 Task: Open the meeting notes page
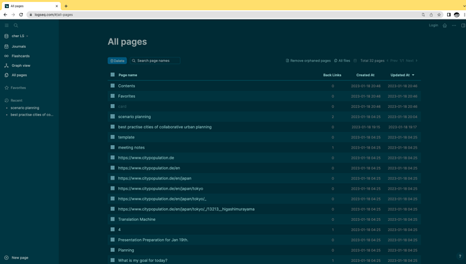132,148
